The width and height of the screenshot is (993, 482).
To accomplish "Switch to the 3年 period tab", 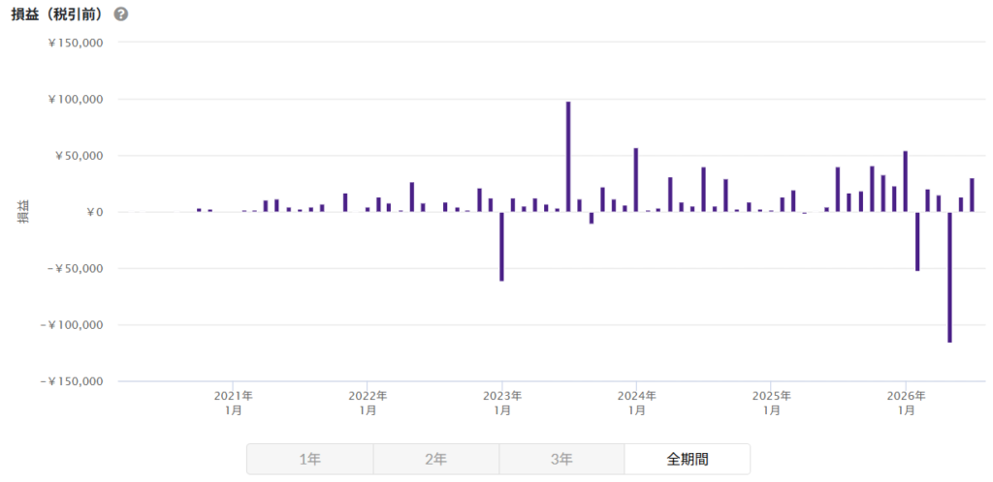I will (561, 460).
